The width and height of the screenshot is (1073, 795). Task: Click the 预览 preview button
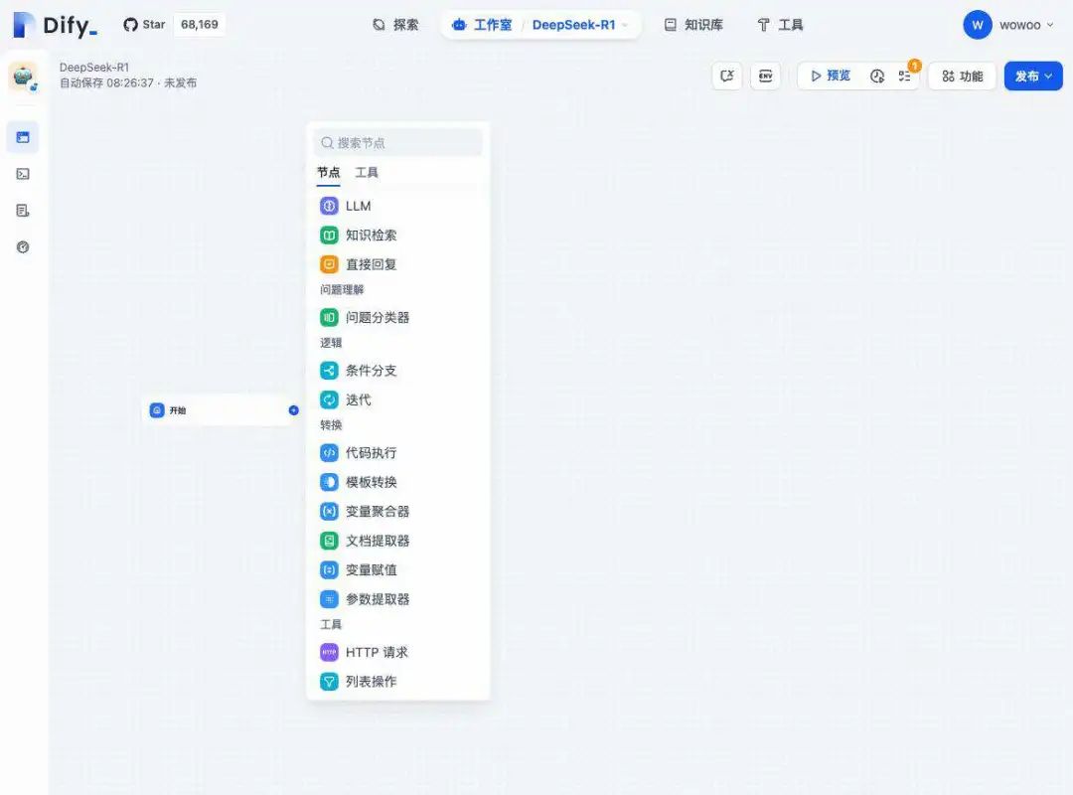pyautogui.click(x=830, y=76)
